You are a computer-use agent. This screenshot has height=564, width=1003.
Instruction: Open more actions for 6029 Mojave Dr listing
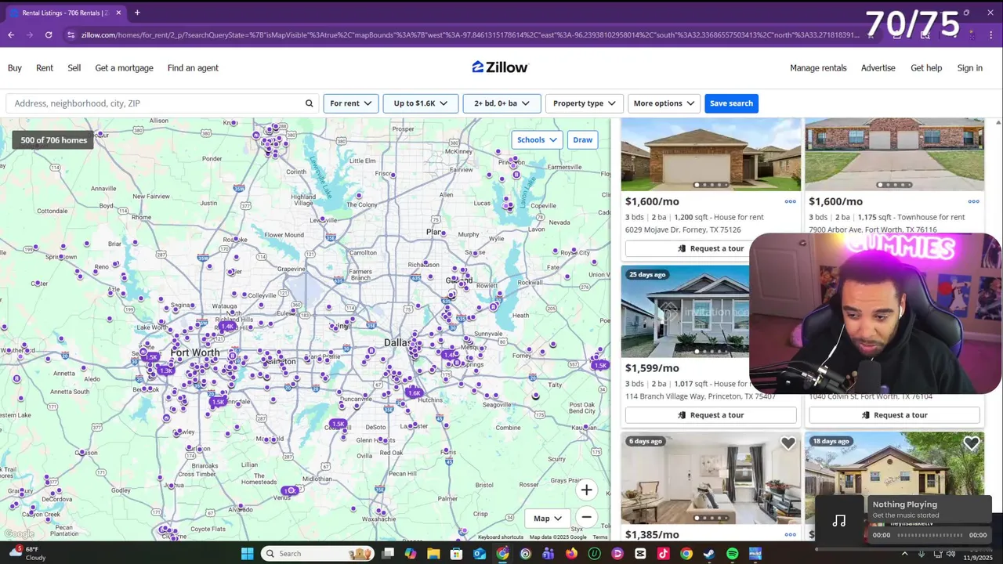[790, 201]
